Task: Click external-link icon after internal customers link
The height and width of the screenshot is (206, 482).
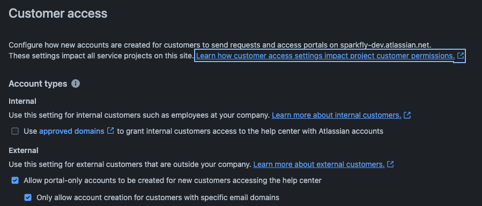Action: click(x=407, y=115)
